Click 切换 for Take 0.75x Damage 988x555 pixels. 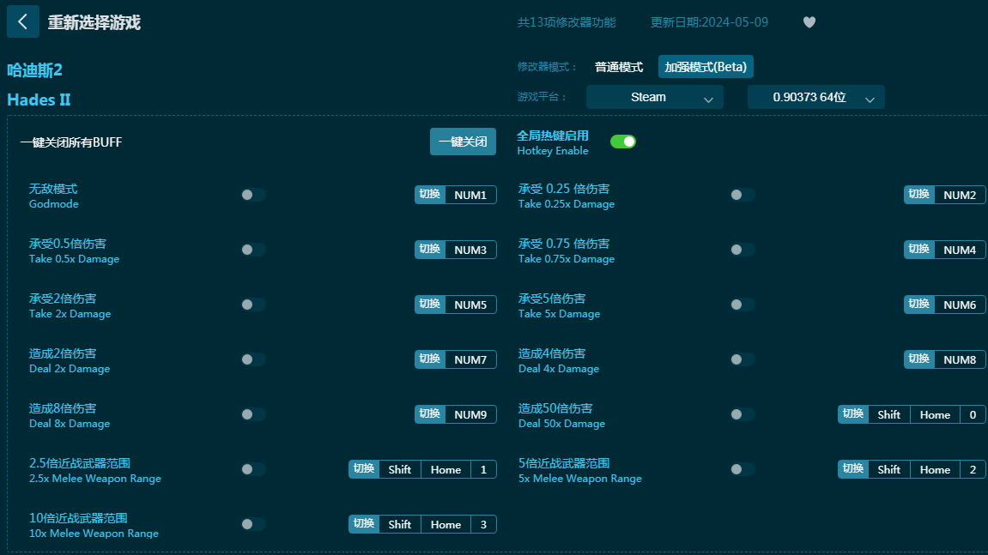pos(918,250)
